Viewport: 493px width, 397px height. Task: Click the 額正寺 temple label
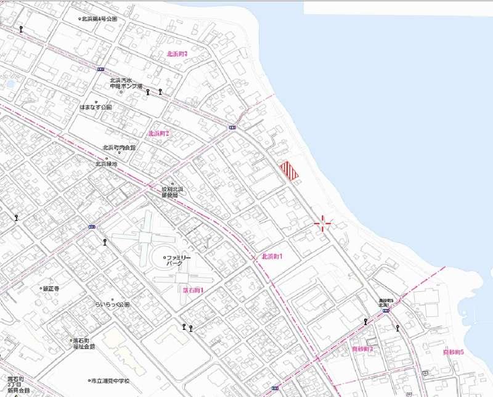tap(51, 289)
